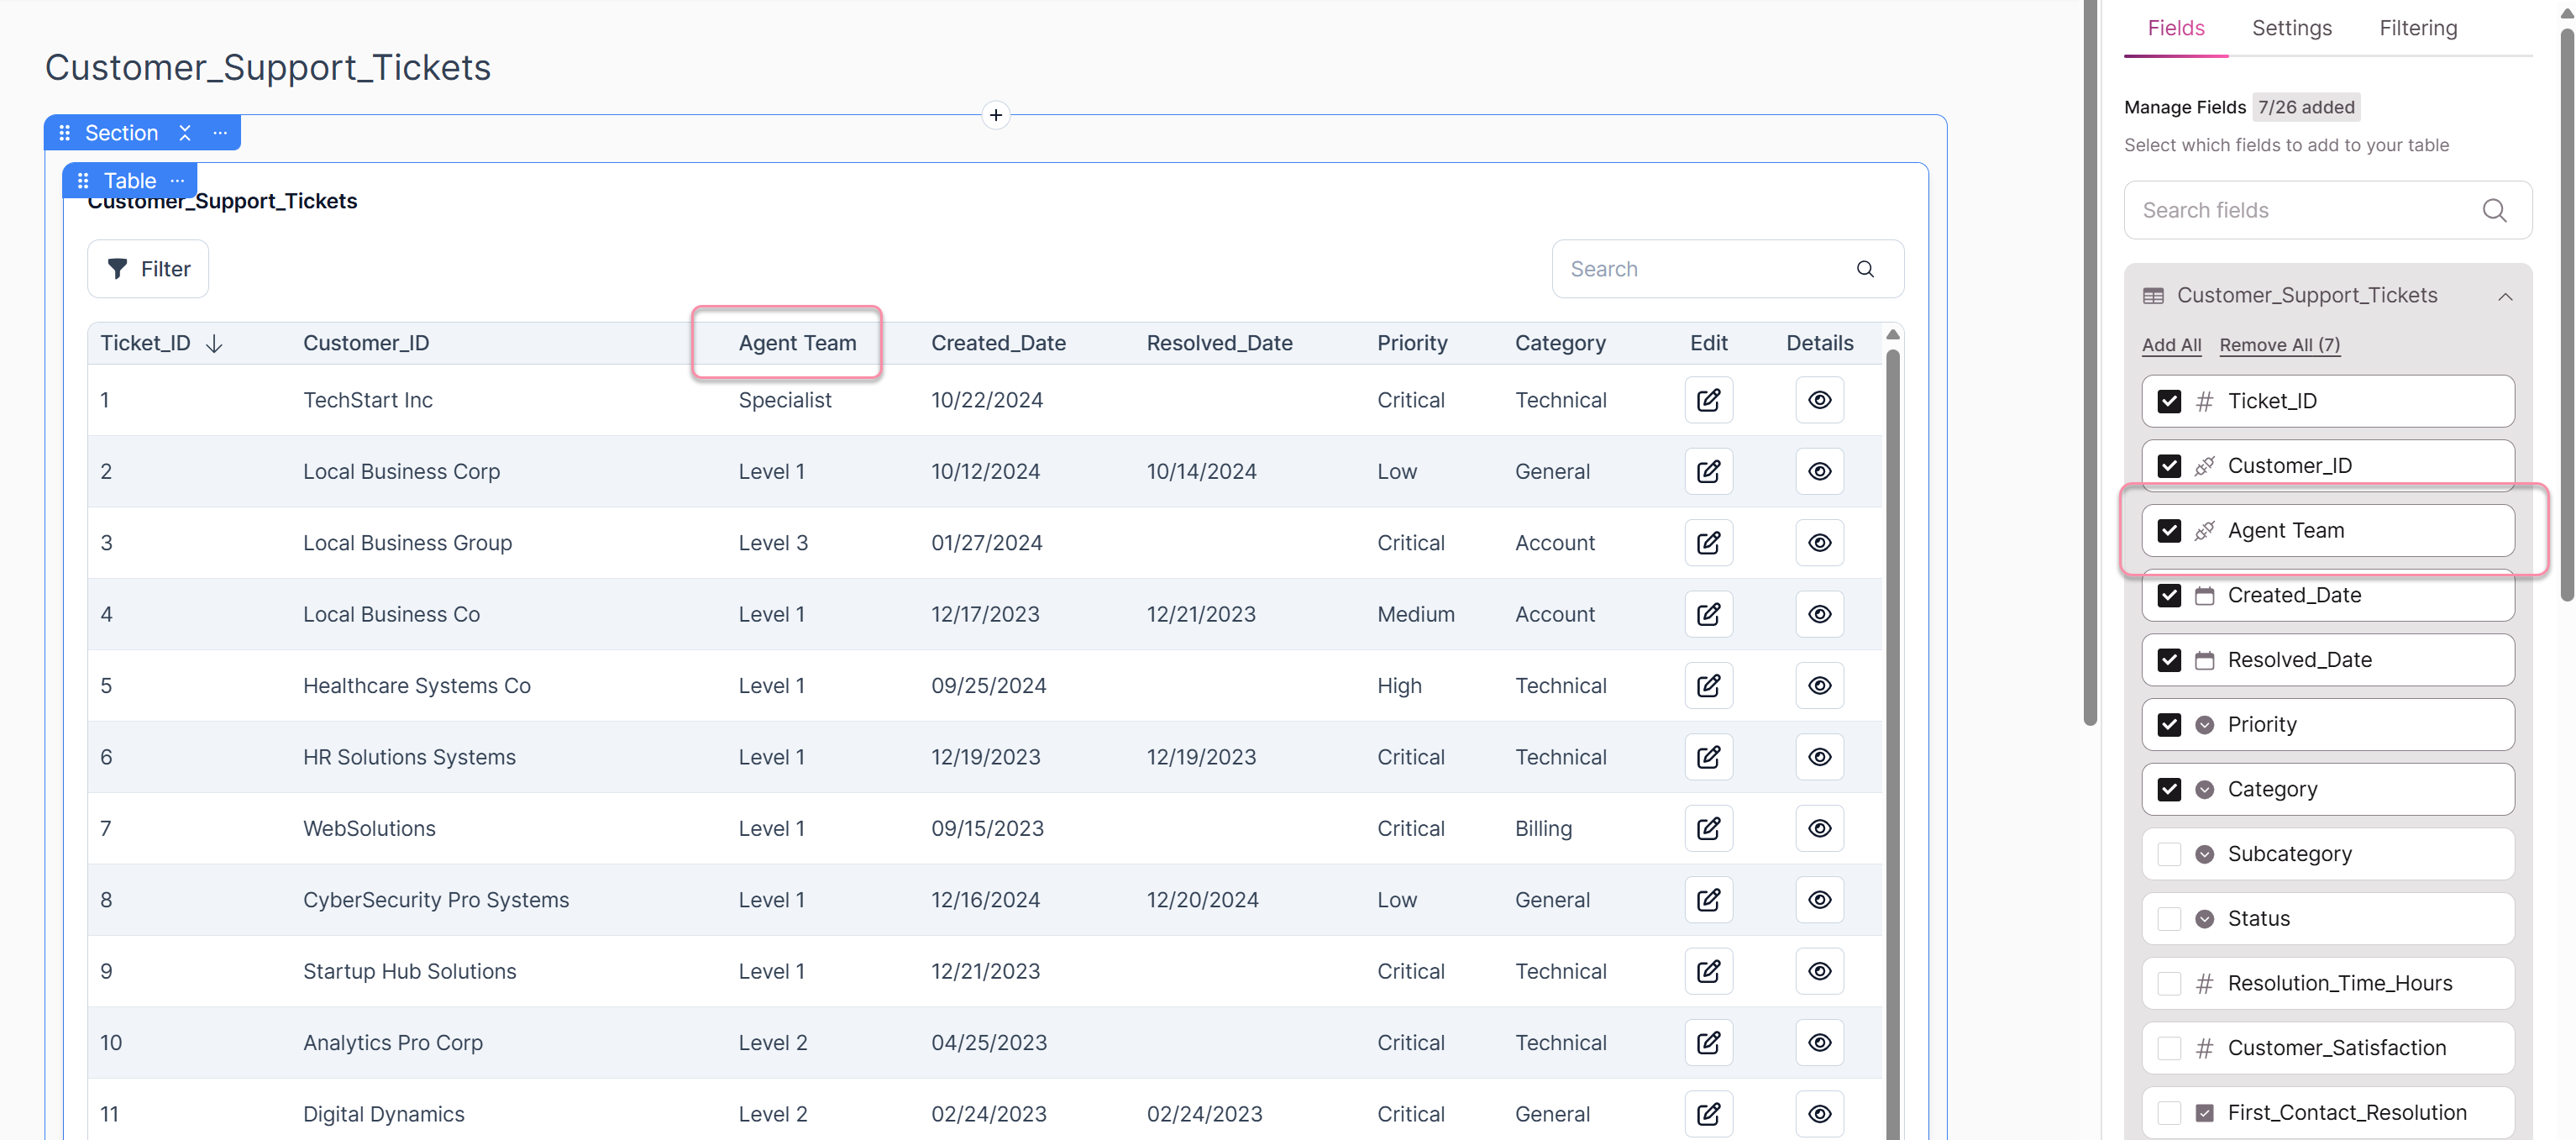This screenshot has width=2576, height=1140.
Task: Uncheck the Ticket_ID field checkbox
Action: pyautogui.click(x=2169, y=401)
